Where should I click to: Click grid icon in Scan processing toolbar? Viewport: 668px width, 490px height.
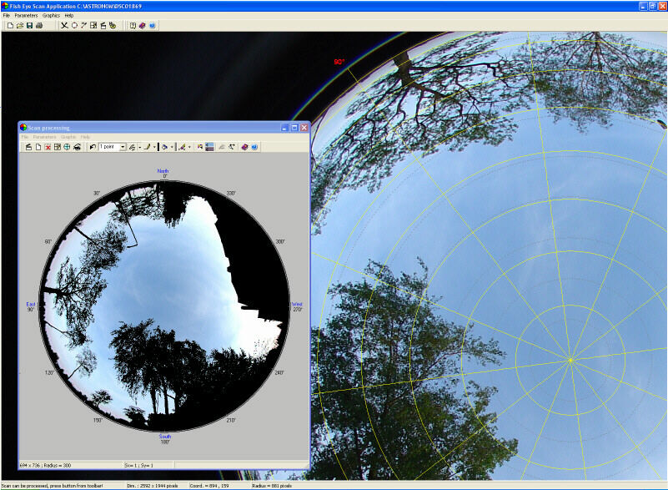(58, 147)
